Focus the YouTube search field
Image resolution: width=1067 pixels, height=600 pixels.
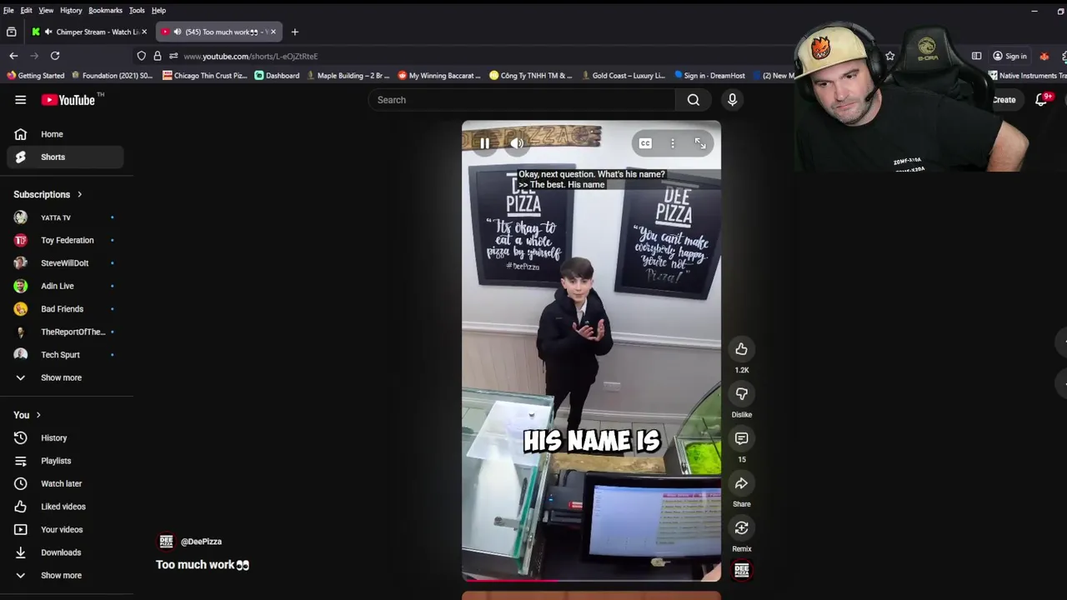point(522,100)
